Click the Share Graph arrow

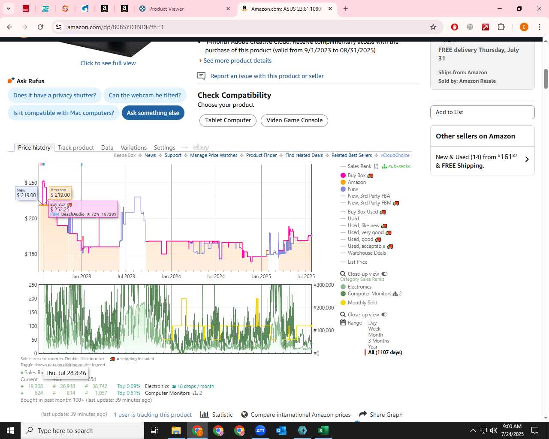(x=363, y=414)
